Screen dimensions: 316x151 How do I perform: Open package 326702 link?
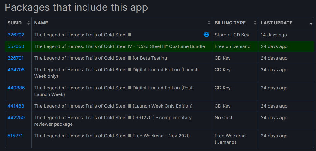[x=16, y=35]
